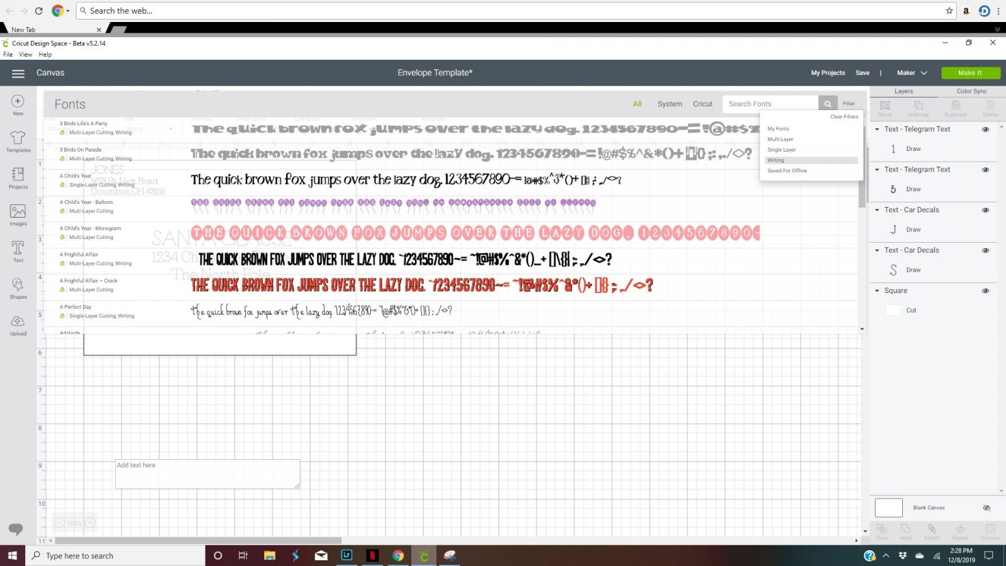This screenshot has width=1006, height=566.
Task: Toggle visibility of Square layer
Action: (x=985, y=291)
